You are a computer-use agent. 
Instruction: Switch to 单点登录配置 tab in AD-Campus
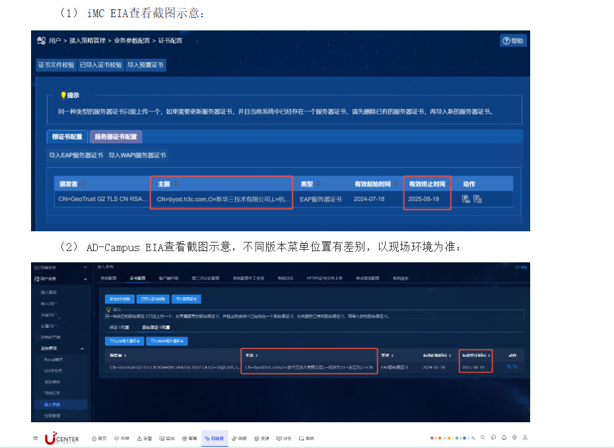pyautogui.click(x=367, y=278)
